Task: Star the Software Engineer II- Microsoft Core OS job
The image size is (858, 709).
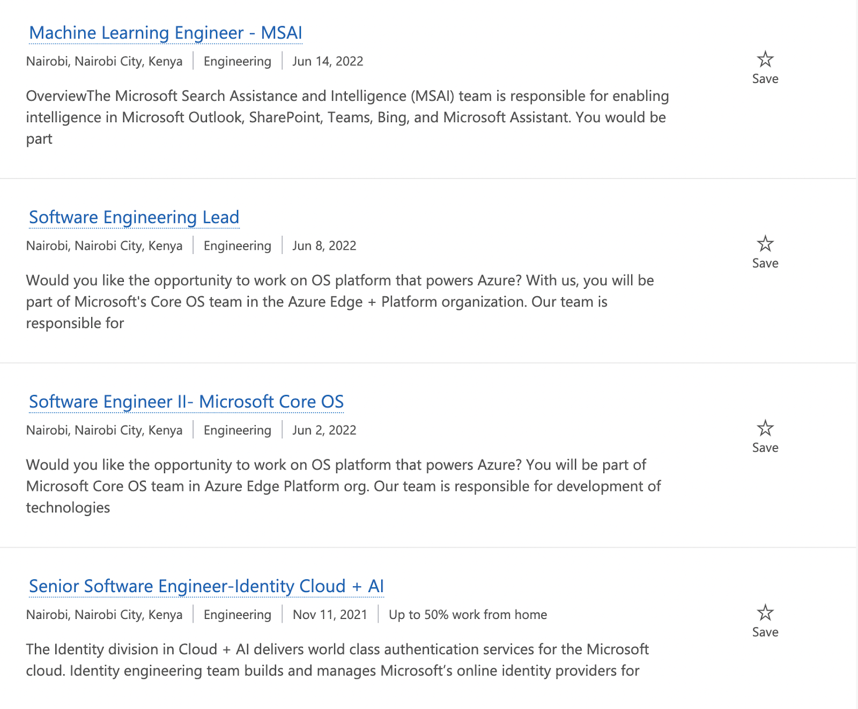Action: [x=765, y=428]
